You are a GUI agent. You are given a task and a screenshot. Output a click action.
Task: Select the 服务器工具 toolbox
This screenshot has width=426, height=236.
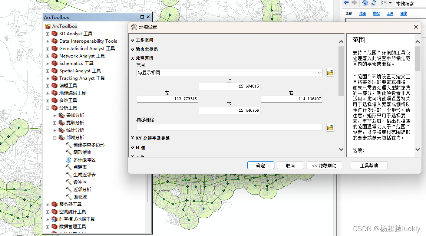pyautogui.click(x=70, y=204)
